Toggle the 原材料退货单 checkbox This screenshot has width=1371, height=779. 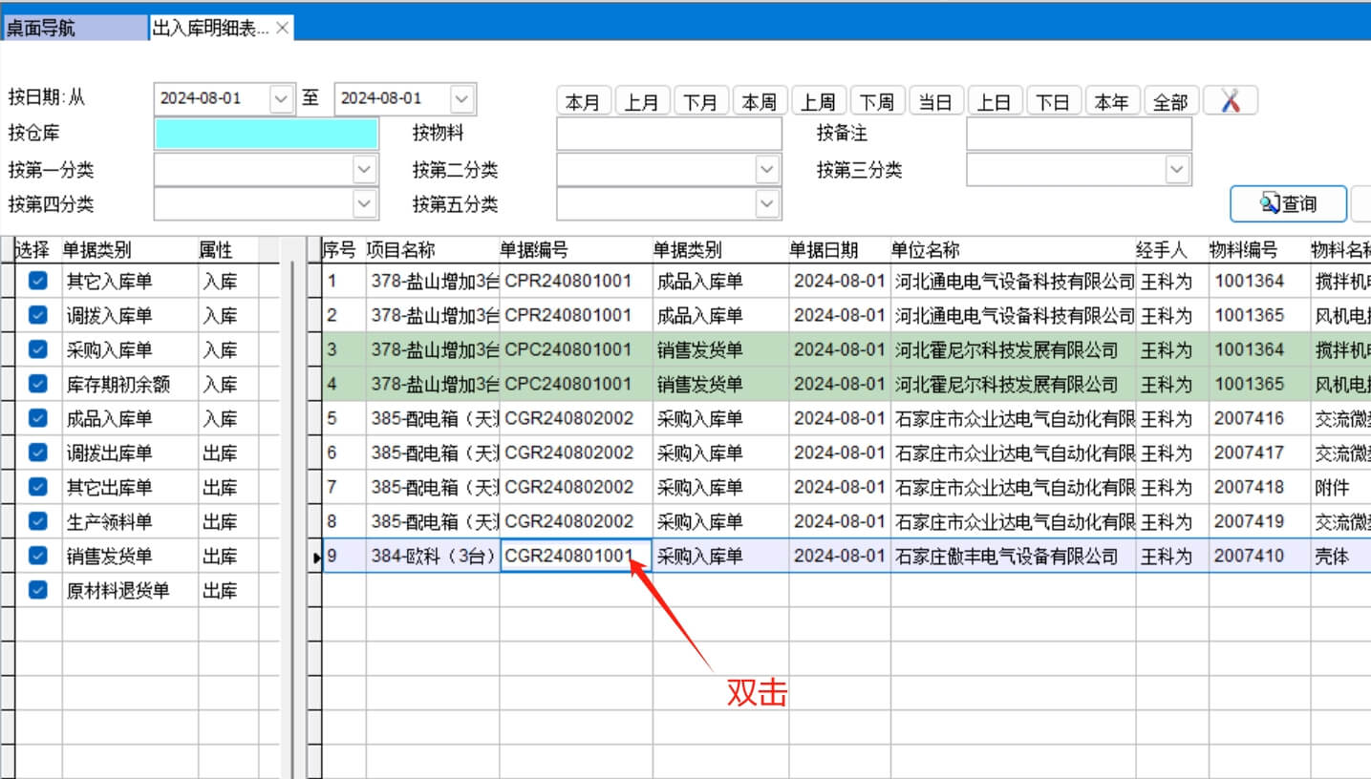[x=37, y=590]
